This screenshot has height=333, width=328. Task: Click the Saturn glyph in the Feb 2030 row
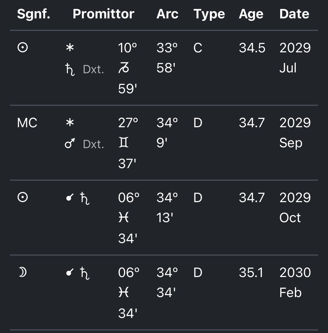coord(85,273)
